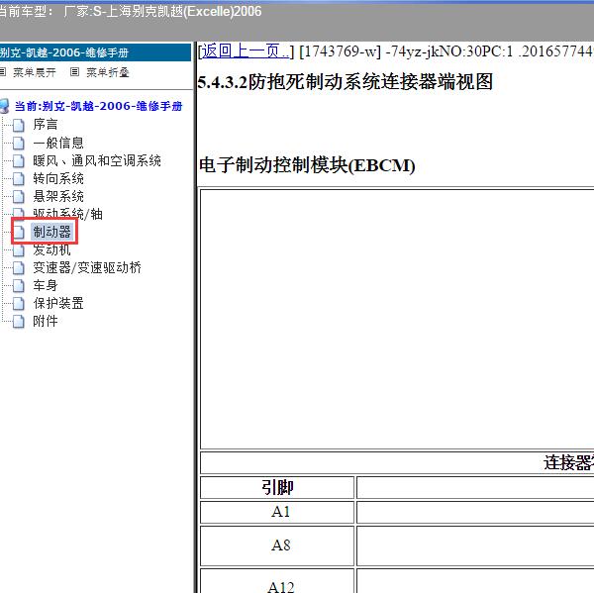
Task: Click the globe icon of the root node
Action: [5, 106]
